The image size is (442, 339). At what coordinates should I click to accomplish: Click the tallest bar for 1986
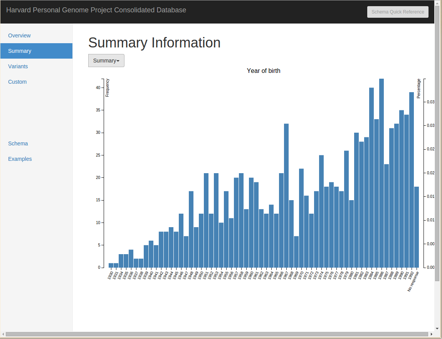pos(381,174)
